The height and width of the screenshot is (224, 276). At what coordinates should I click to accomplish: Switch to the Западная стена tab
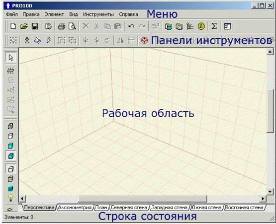click(x=170, y=208)
